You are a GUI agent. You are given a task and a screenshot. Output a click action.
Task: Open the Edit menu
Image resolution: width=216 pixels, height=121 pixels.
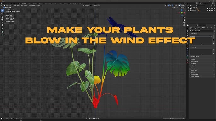click(6, 3)
